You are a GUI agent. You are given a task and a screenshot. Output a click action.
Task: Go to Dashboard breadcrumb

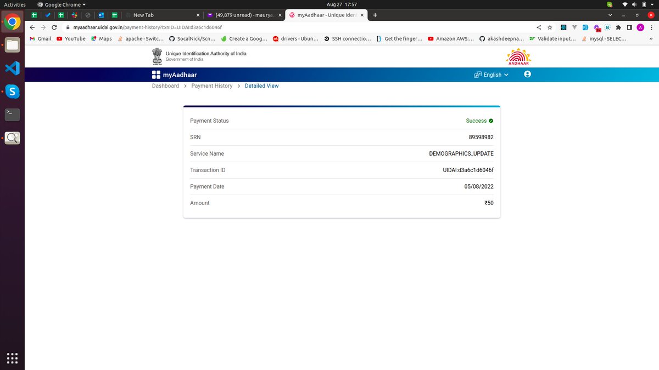tap(165, 86)
